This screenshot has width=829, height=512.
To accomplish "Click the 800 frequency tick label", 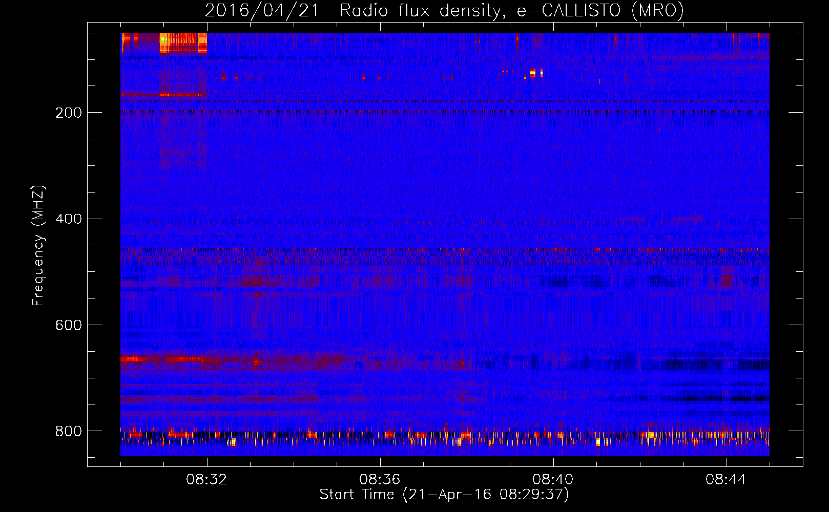I will pyautogui.click(x=68, y=432).
